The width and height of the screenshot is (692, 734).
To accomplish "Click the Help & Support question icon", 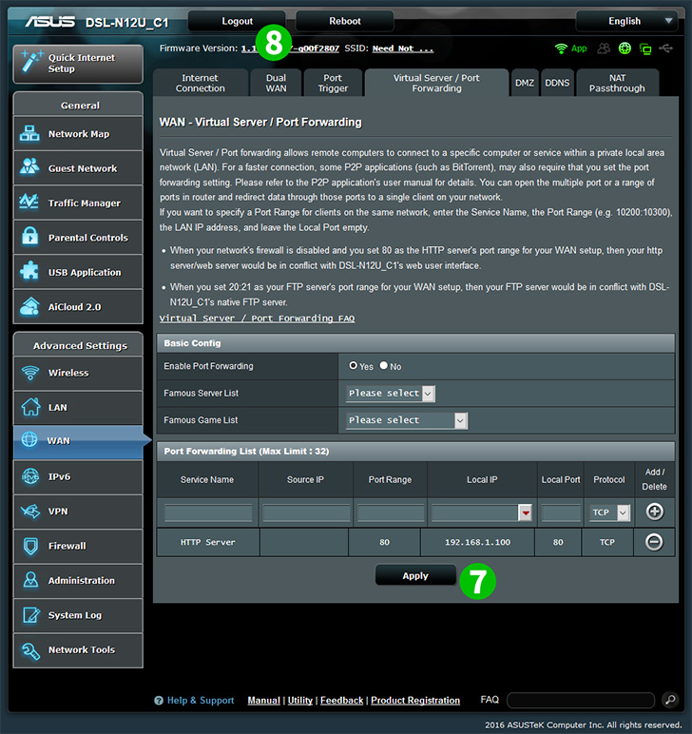I will 159,701.
